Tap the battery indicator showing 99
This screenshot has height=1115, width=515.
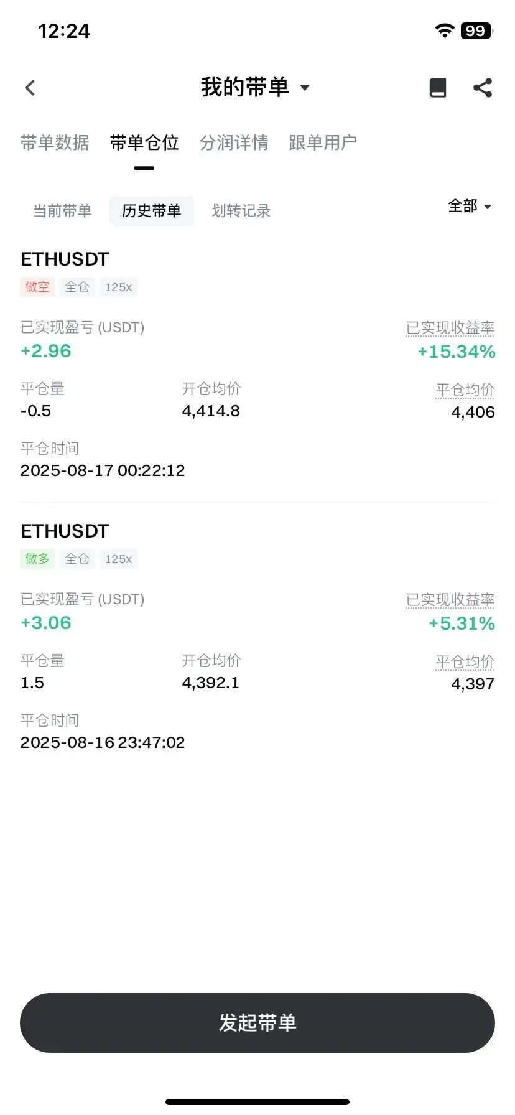pyautogui.click(x=476, y=30)
